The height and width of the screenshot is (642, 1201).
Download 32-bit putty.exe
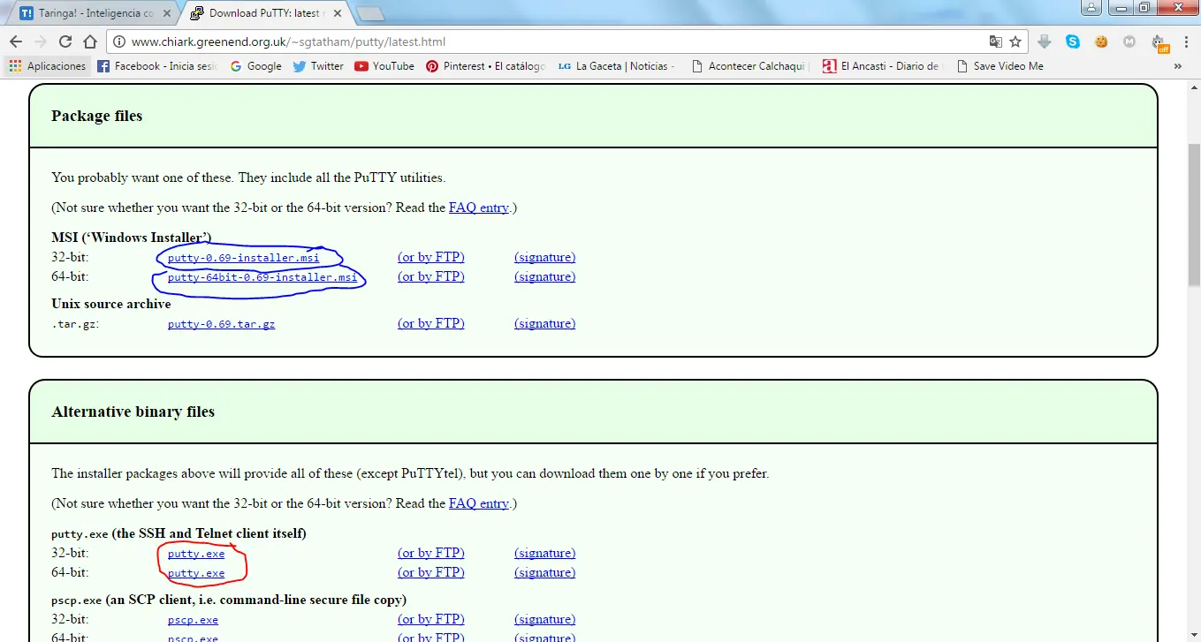pyautogui.click(x=196, y=554)
